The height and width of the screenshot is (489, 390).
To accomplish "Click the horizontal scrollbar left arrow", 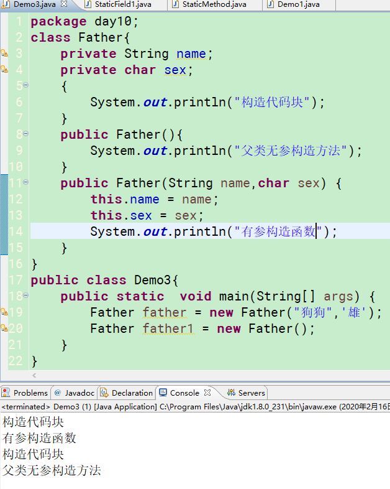I will [x=34, y=376].
